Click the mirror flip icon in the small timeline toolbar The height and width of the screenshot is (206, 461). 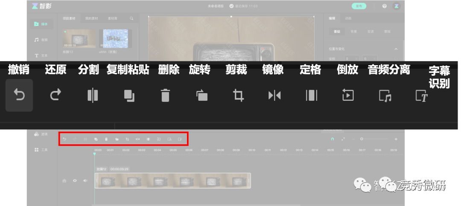pos(137,139)
